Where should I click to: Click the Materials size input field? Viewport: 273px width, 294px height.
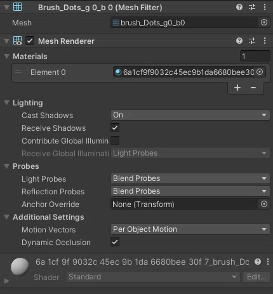255,56
